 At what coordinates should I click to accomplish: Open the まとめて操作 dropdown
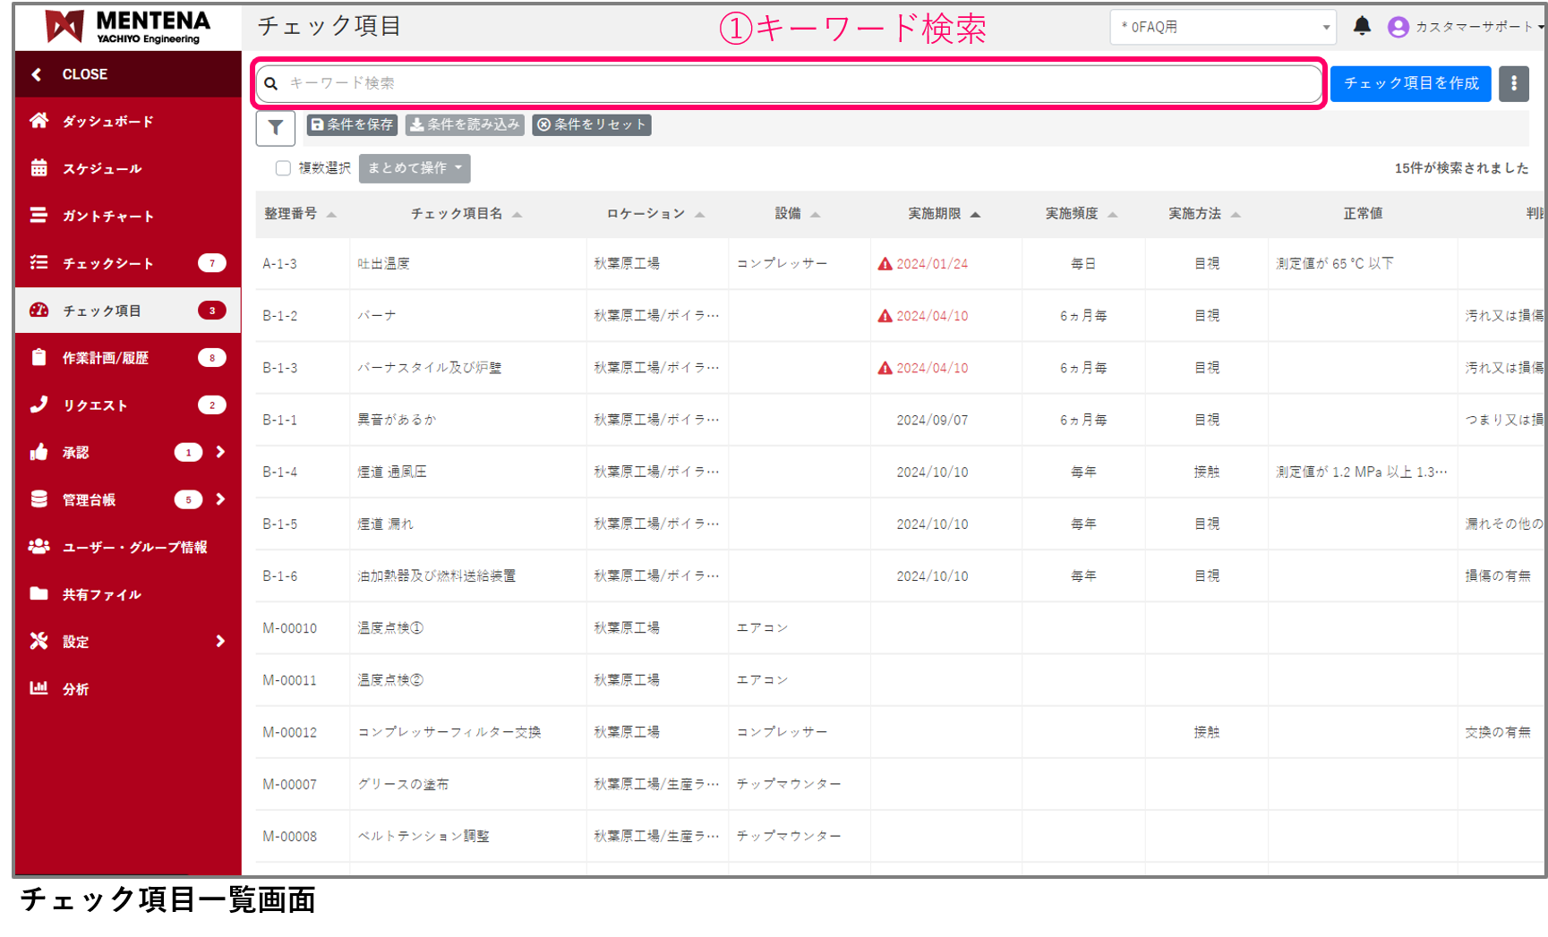pos(414,168)
